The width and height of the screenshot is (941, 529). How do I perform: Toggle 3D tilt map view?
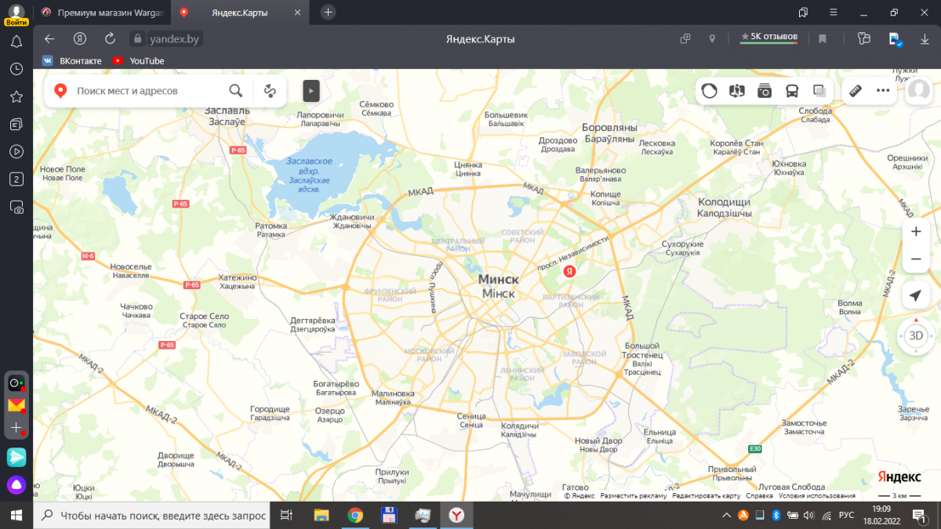tap(915, 335)
